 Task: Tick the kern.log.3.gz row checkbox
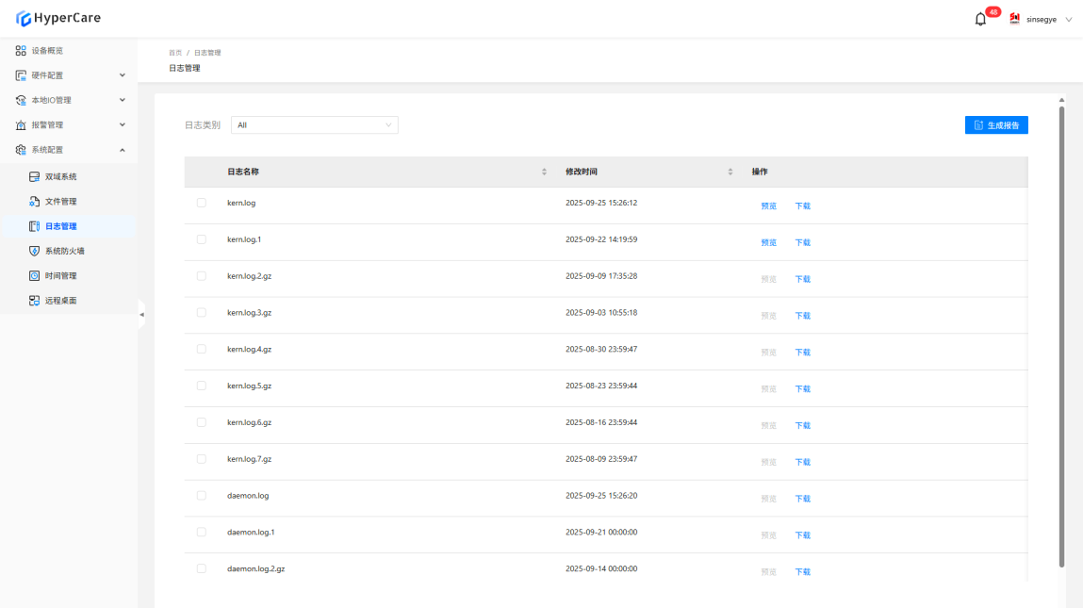tap(201, 312)
